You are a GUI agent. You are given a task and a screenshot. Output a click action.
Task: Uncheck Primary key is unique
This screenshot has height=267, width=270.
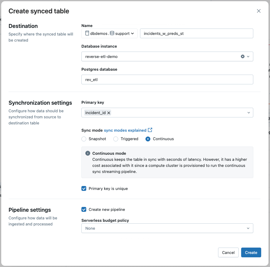point(84,188)
